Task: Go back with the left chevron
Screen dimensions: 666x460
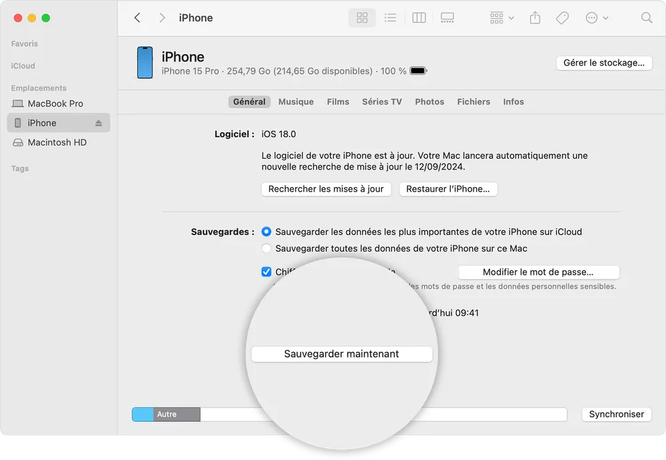Action: [x=137, y=18]
